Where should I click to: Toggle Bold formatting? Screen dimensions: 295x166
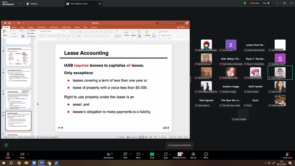[41, 36]
